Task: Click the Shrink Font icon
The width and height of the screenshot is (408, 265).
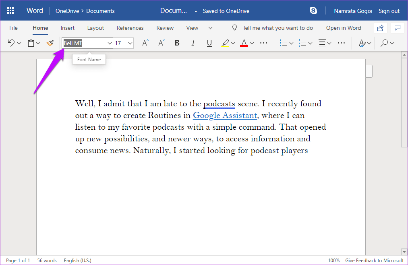Action: (161, 43)
